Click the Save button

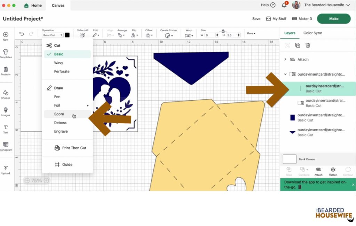[256, 19]
